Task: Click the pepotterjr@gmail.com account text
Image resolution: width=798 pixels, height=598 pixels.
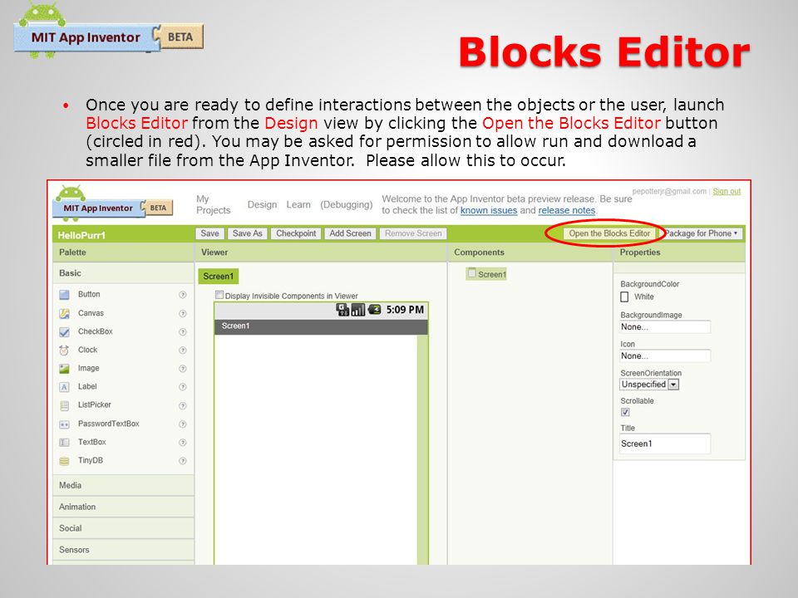Action: click(x=669, y=191)
